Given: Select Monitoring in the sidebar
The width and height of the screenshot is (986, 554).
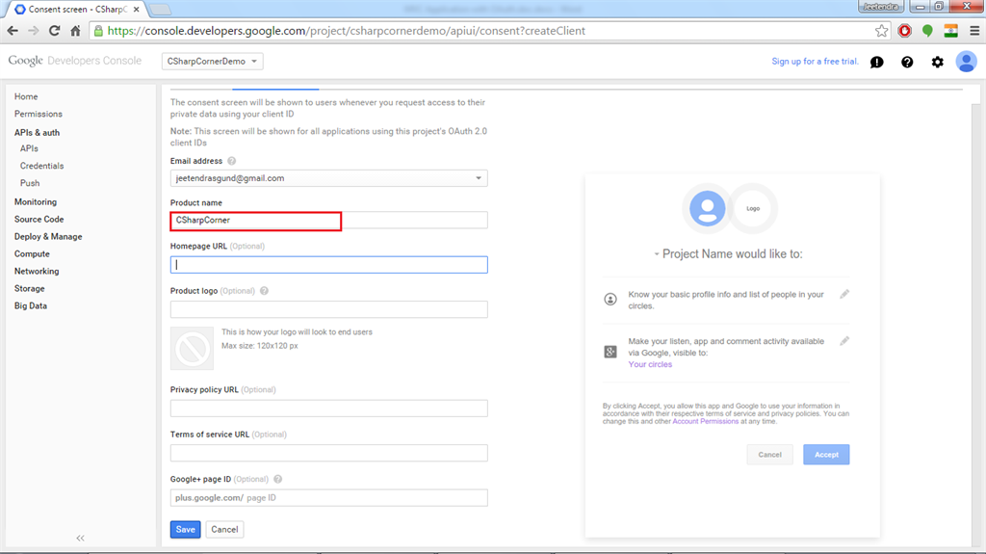Looking at the screenshot, I should (x=36, y=202).
